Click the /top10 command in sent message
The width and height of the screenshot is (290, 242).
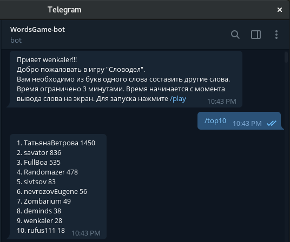coord(215,121)
